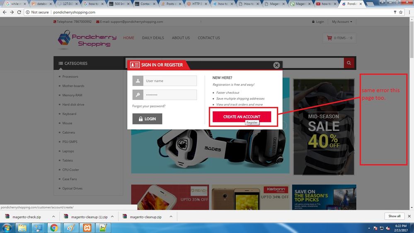Image resolution: width=414 pixels, height=233 pixels.
Task: Open options arrow for magento-check.zip download
Action: [53, 216]
